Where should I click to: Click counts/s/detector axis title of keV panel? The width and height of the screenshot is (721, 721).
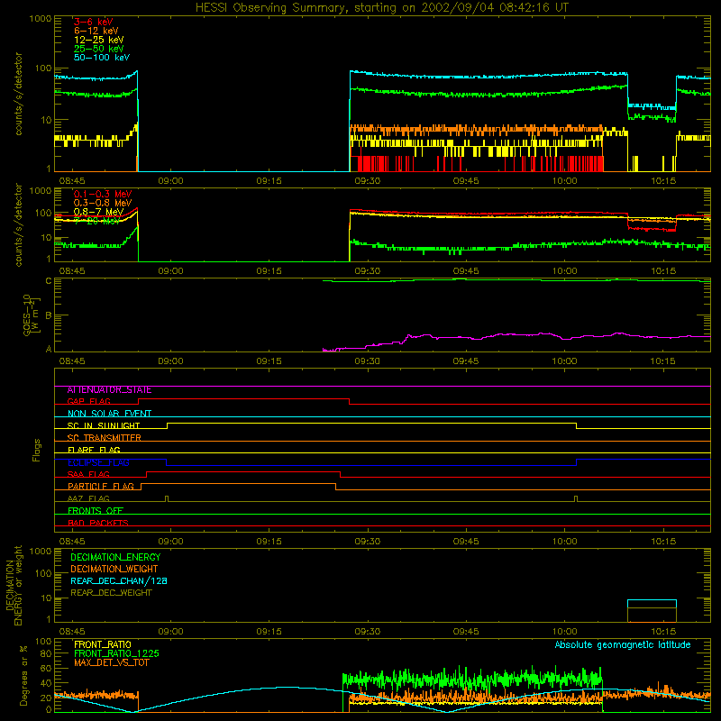tap(19, 94)
